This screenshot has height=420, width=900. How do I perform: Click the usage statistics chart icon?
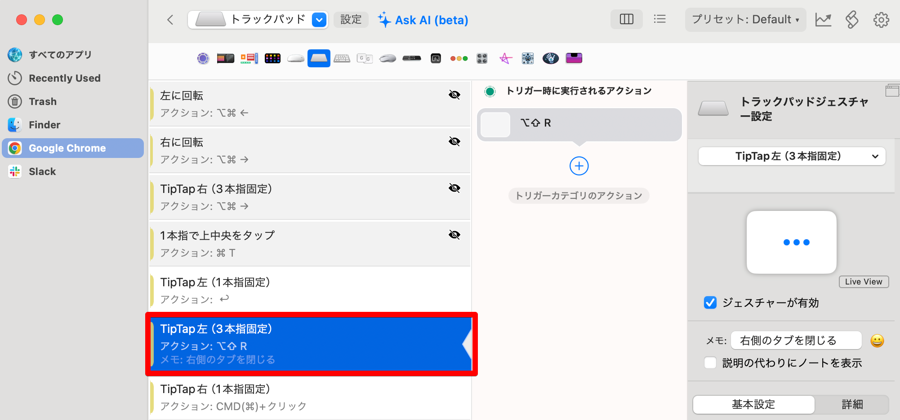[x=824, y=20]
